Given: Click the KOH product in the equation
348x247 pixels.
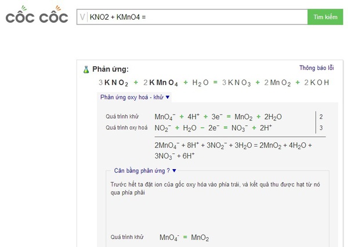Looking at the screenshot, I should (317, 83).
